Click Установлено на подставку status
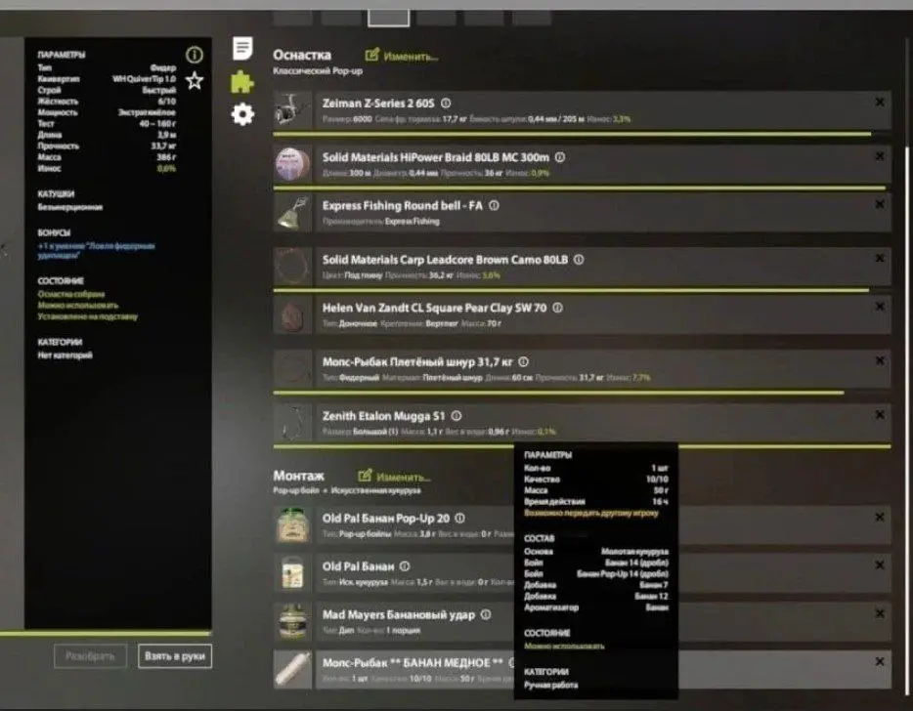This screenshot has height=711, width=913. pos(87,316)
